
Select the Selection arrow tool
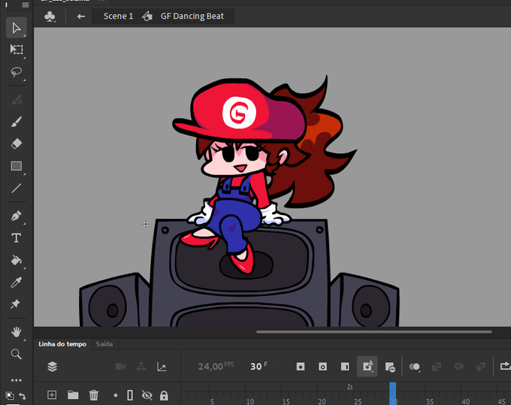pyautogui.click(x=16, y=28)
